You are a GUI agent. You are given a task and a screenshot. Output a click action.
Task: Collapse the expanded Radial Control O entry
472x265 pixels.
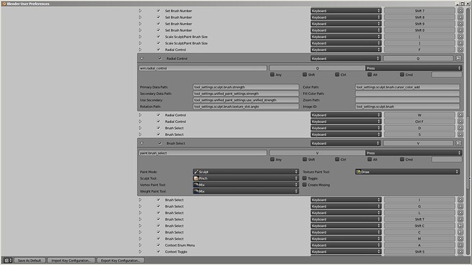point(142,59)
